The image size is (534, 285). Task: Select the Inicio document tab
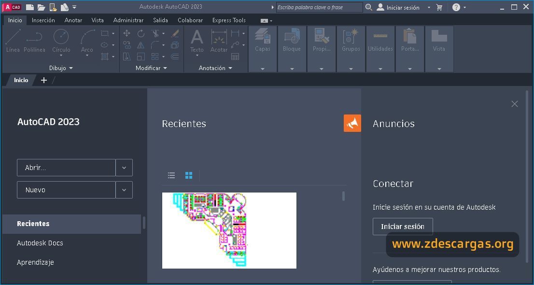21,80
